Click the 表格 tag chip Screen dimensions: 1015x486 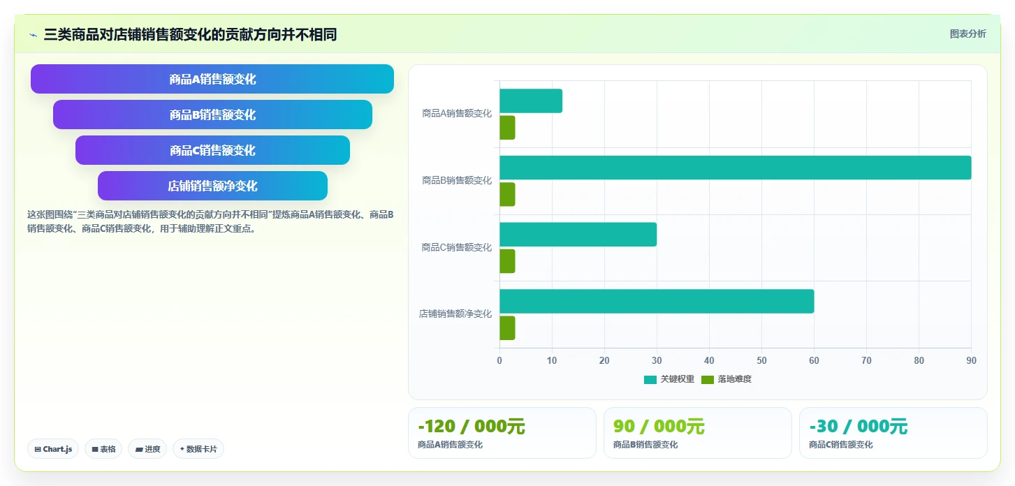click(x=103, y=449)
